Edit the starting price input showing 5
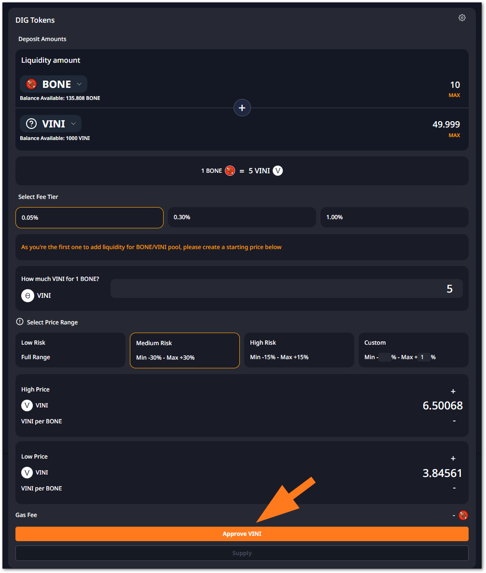This screenshot has width=486, height=573. pyautogui.click(x=286, y=289)
